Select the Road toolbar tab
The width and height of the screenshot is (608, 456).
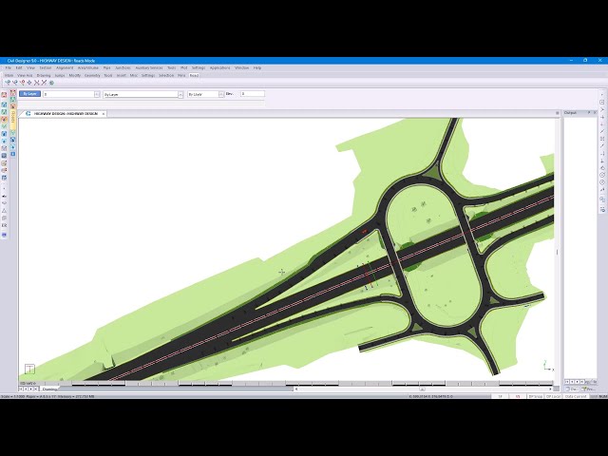click(194, 76)
